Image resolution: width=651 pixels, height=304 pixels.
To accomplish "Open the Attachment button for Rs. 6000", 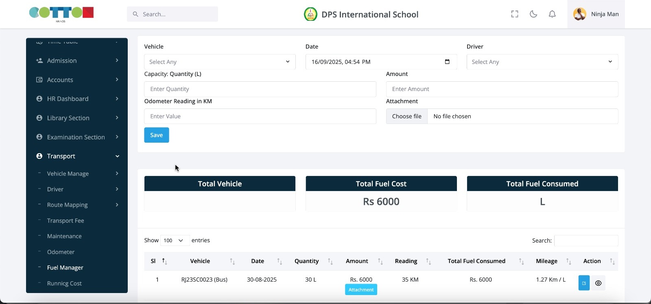I will pos(361,290).
